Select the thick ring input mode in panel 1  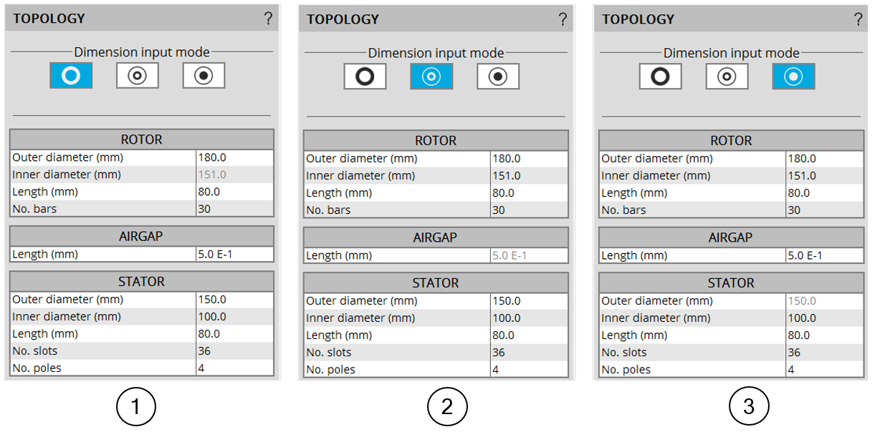click(71, 76)
